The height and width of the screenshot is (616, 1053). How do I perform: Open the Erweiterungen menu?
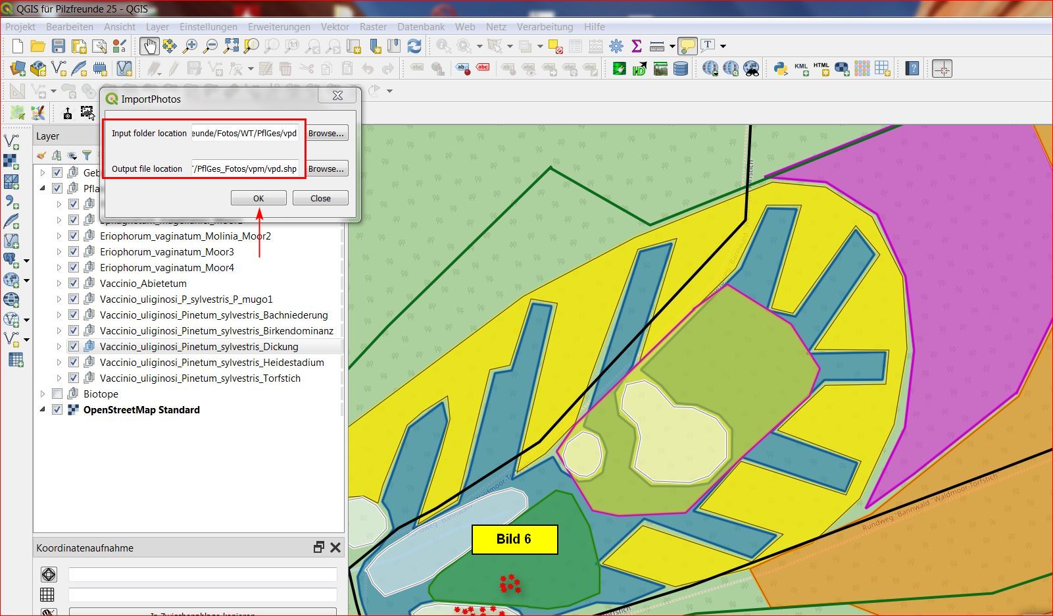click(279, 27)
